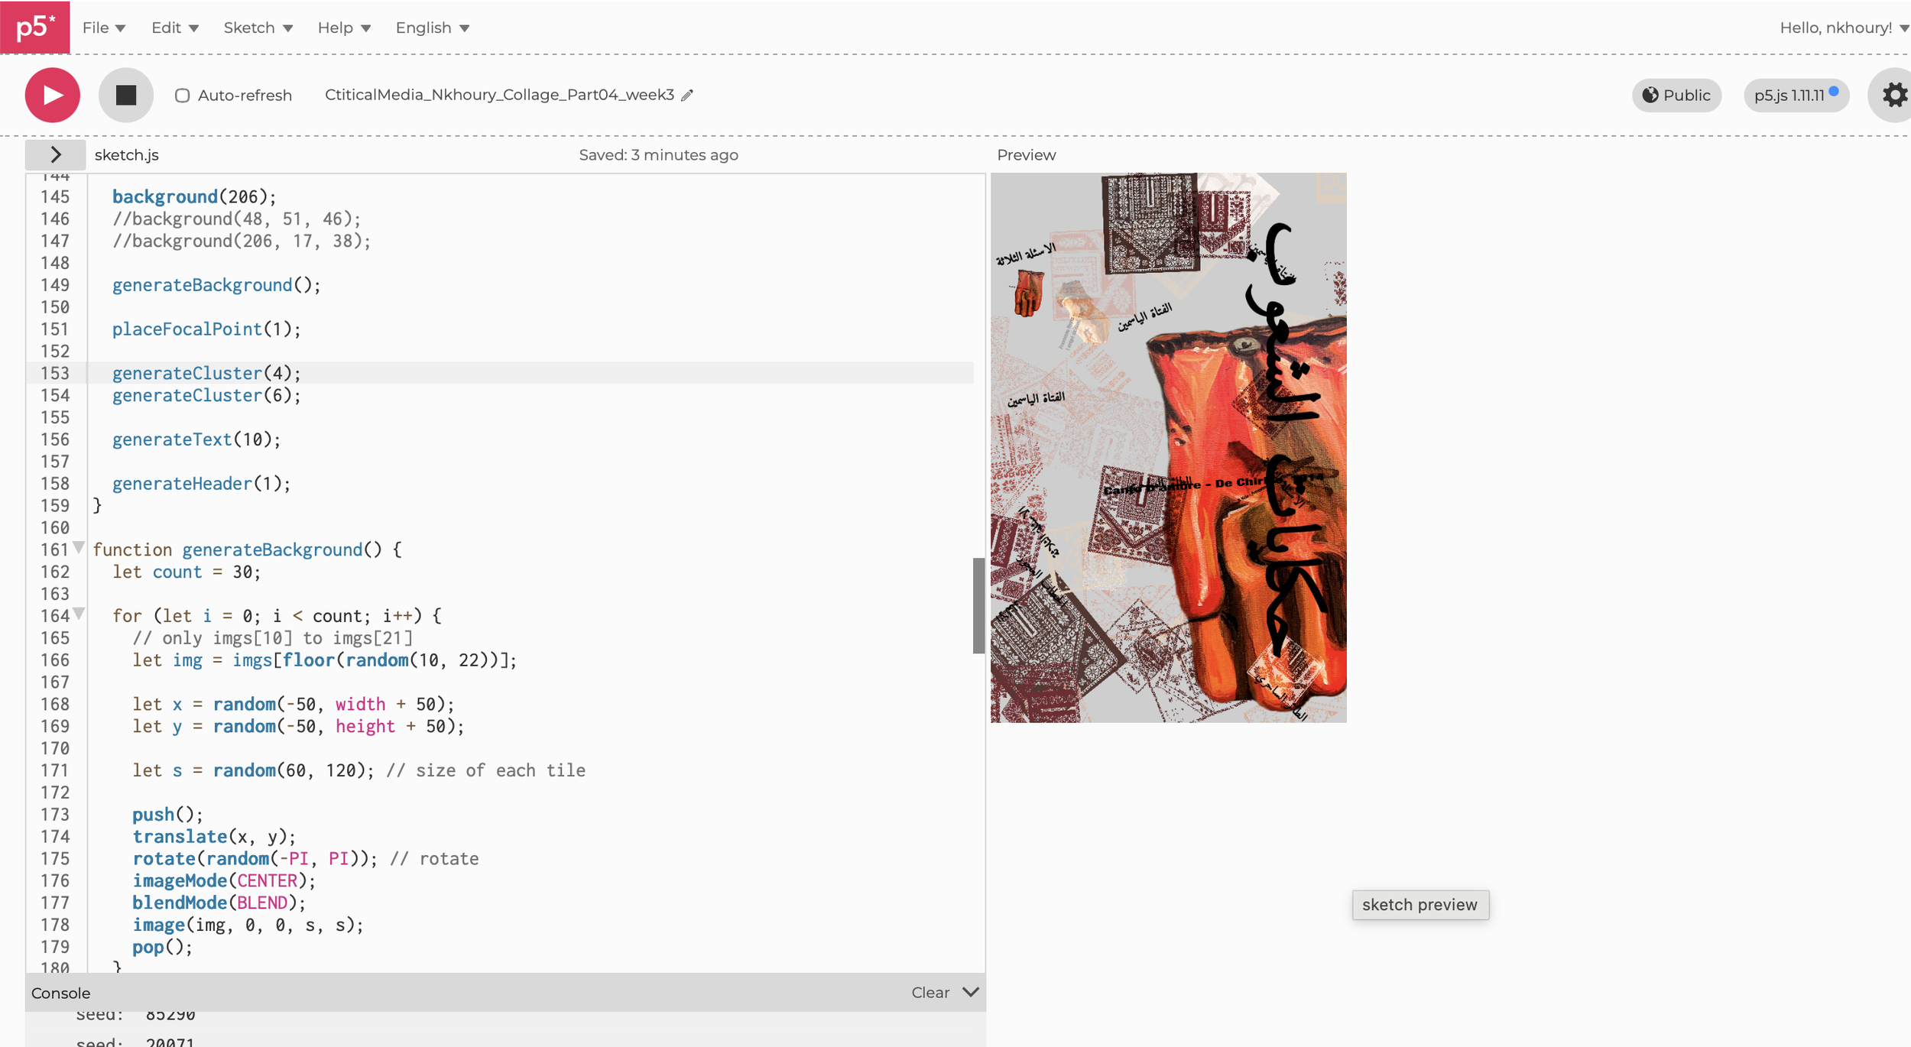Click the 'generateText(10);' code line
The height and width of the screenshot is (1047, 1911).
(x=196, y=439)
